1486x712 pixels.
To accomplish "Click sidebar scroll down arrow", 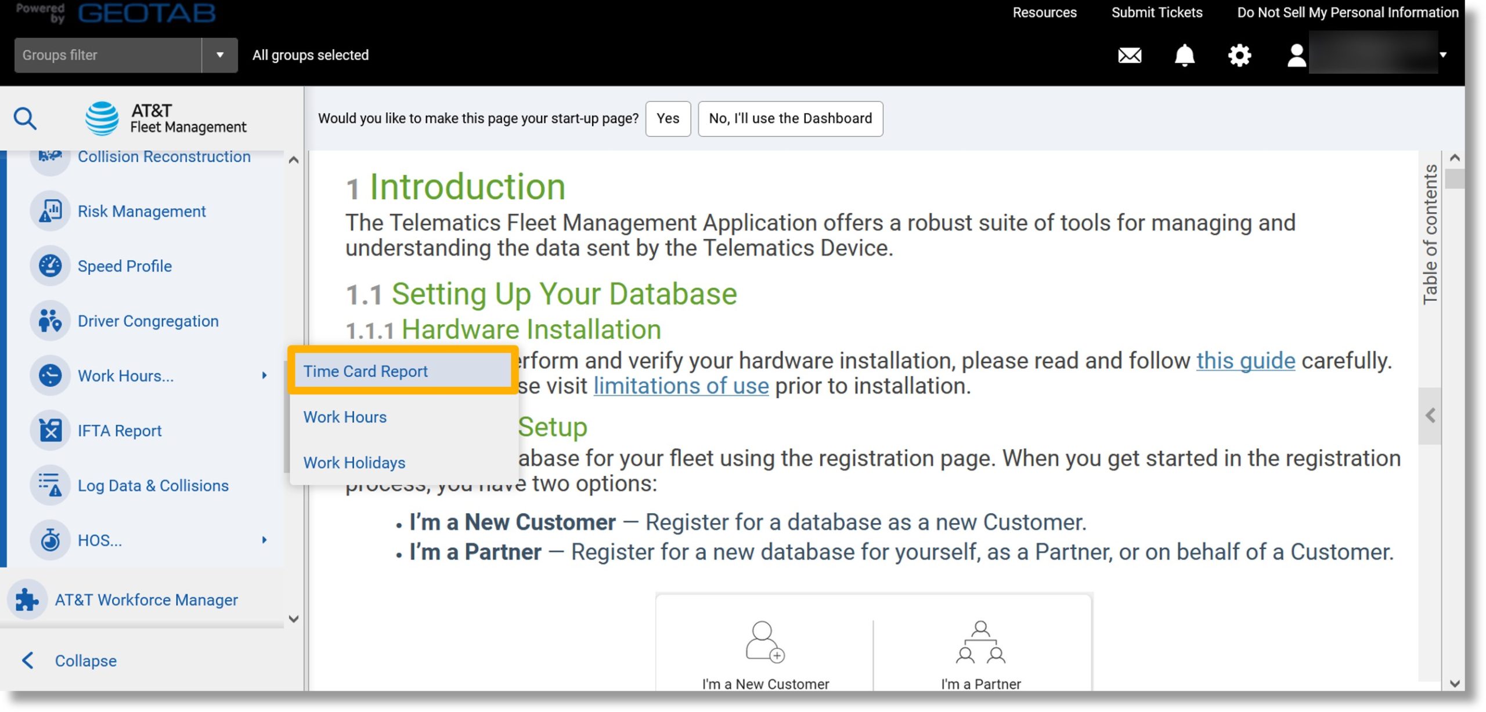I will 293,619.
